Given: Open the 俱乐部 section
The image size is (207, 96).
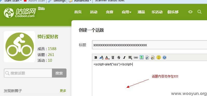Looking at the screenshot, I should tap(173, 12).
